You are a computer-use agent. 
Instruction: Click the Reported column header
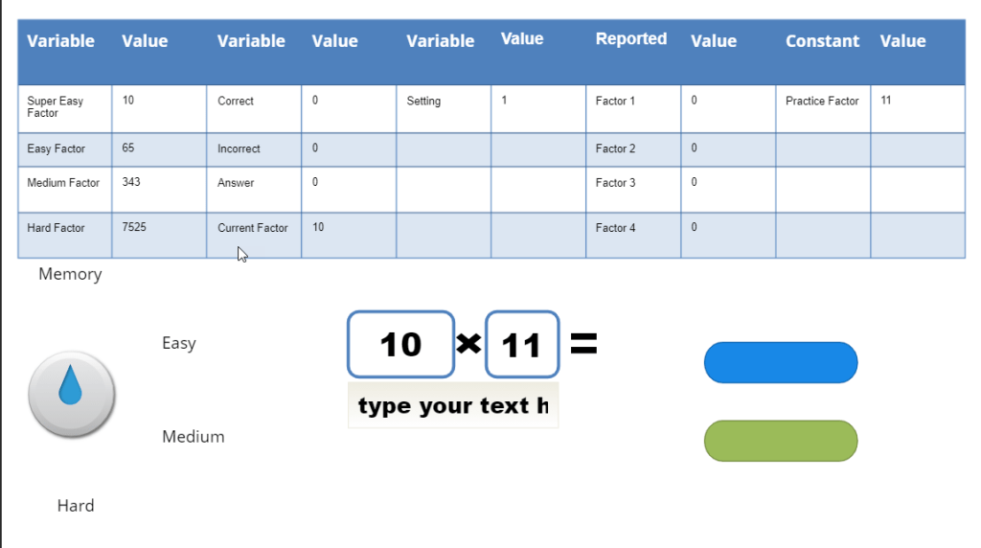click(x=631, y=39)
